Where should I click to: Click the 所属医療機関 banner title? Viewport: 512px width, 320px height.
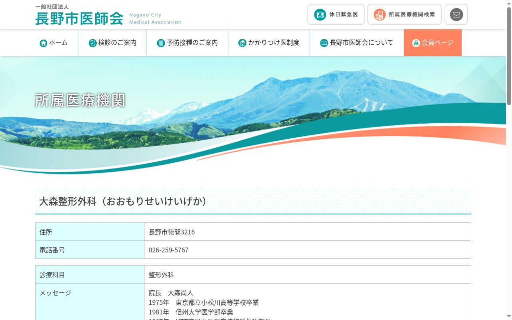[80, 100]
